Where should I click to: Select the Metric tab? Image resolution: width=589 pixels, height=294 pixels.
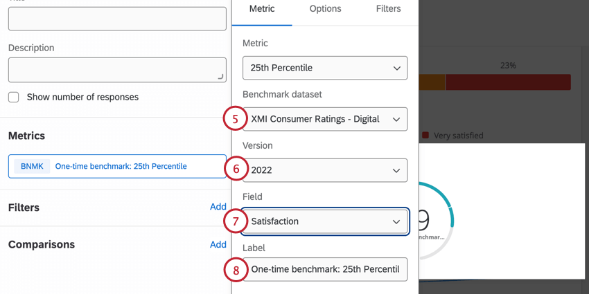click(262, 9)
